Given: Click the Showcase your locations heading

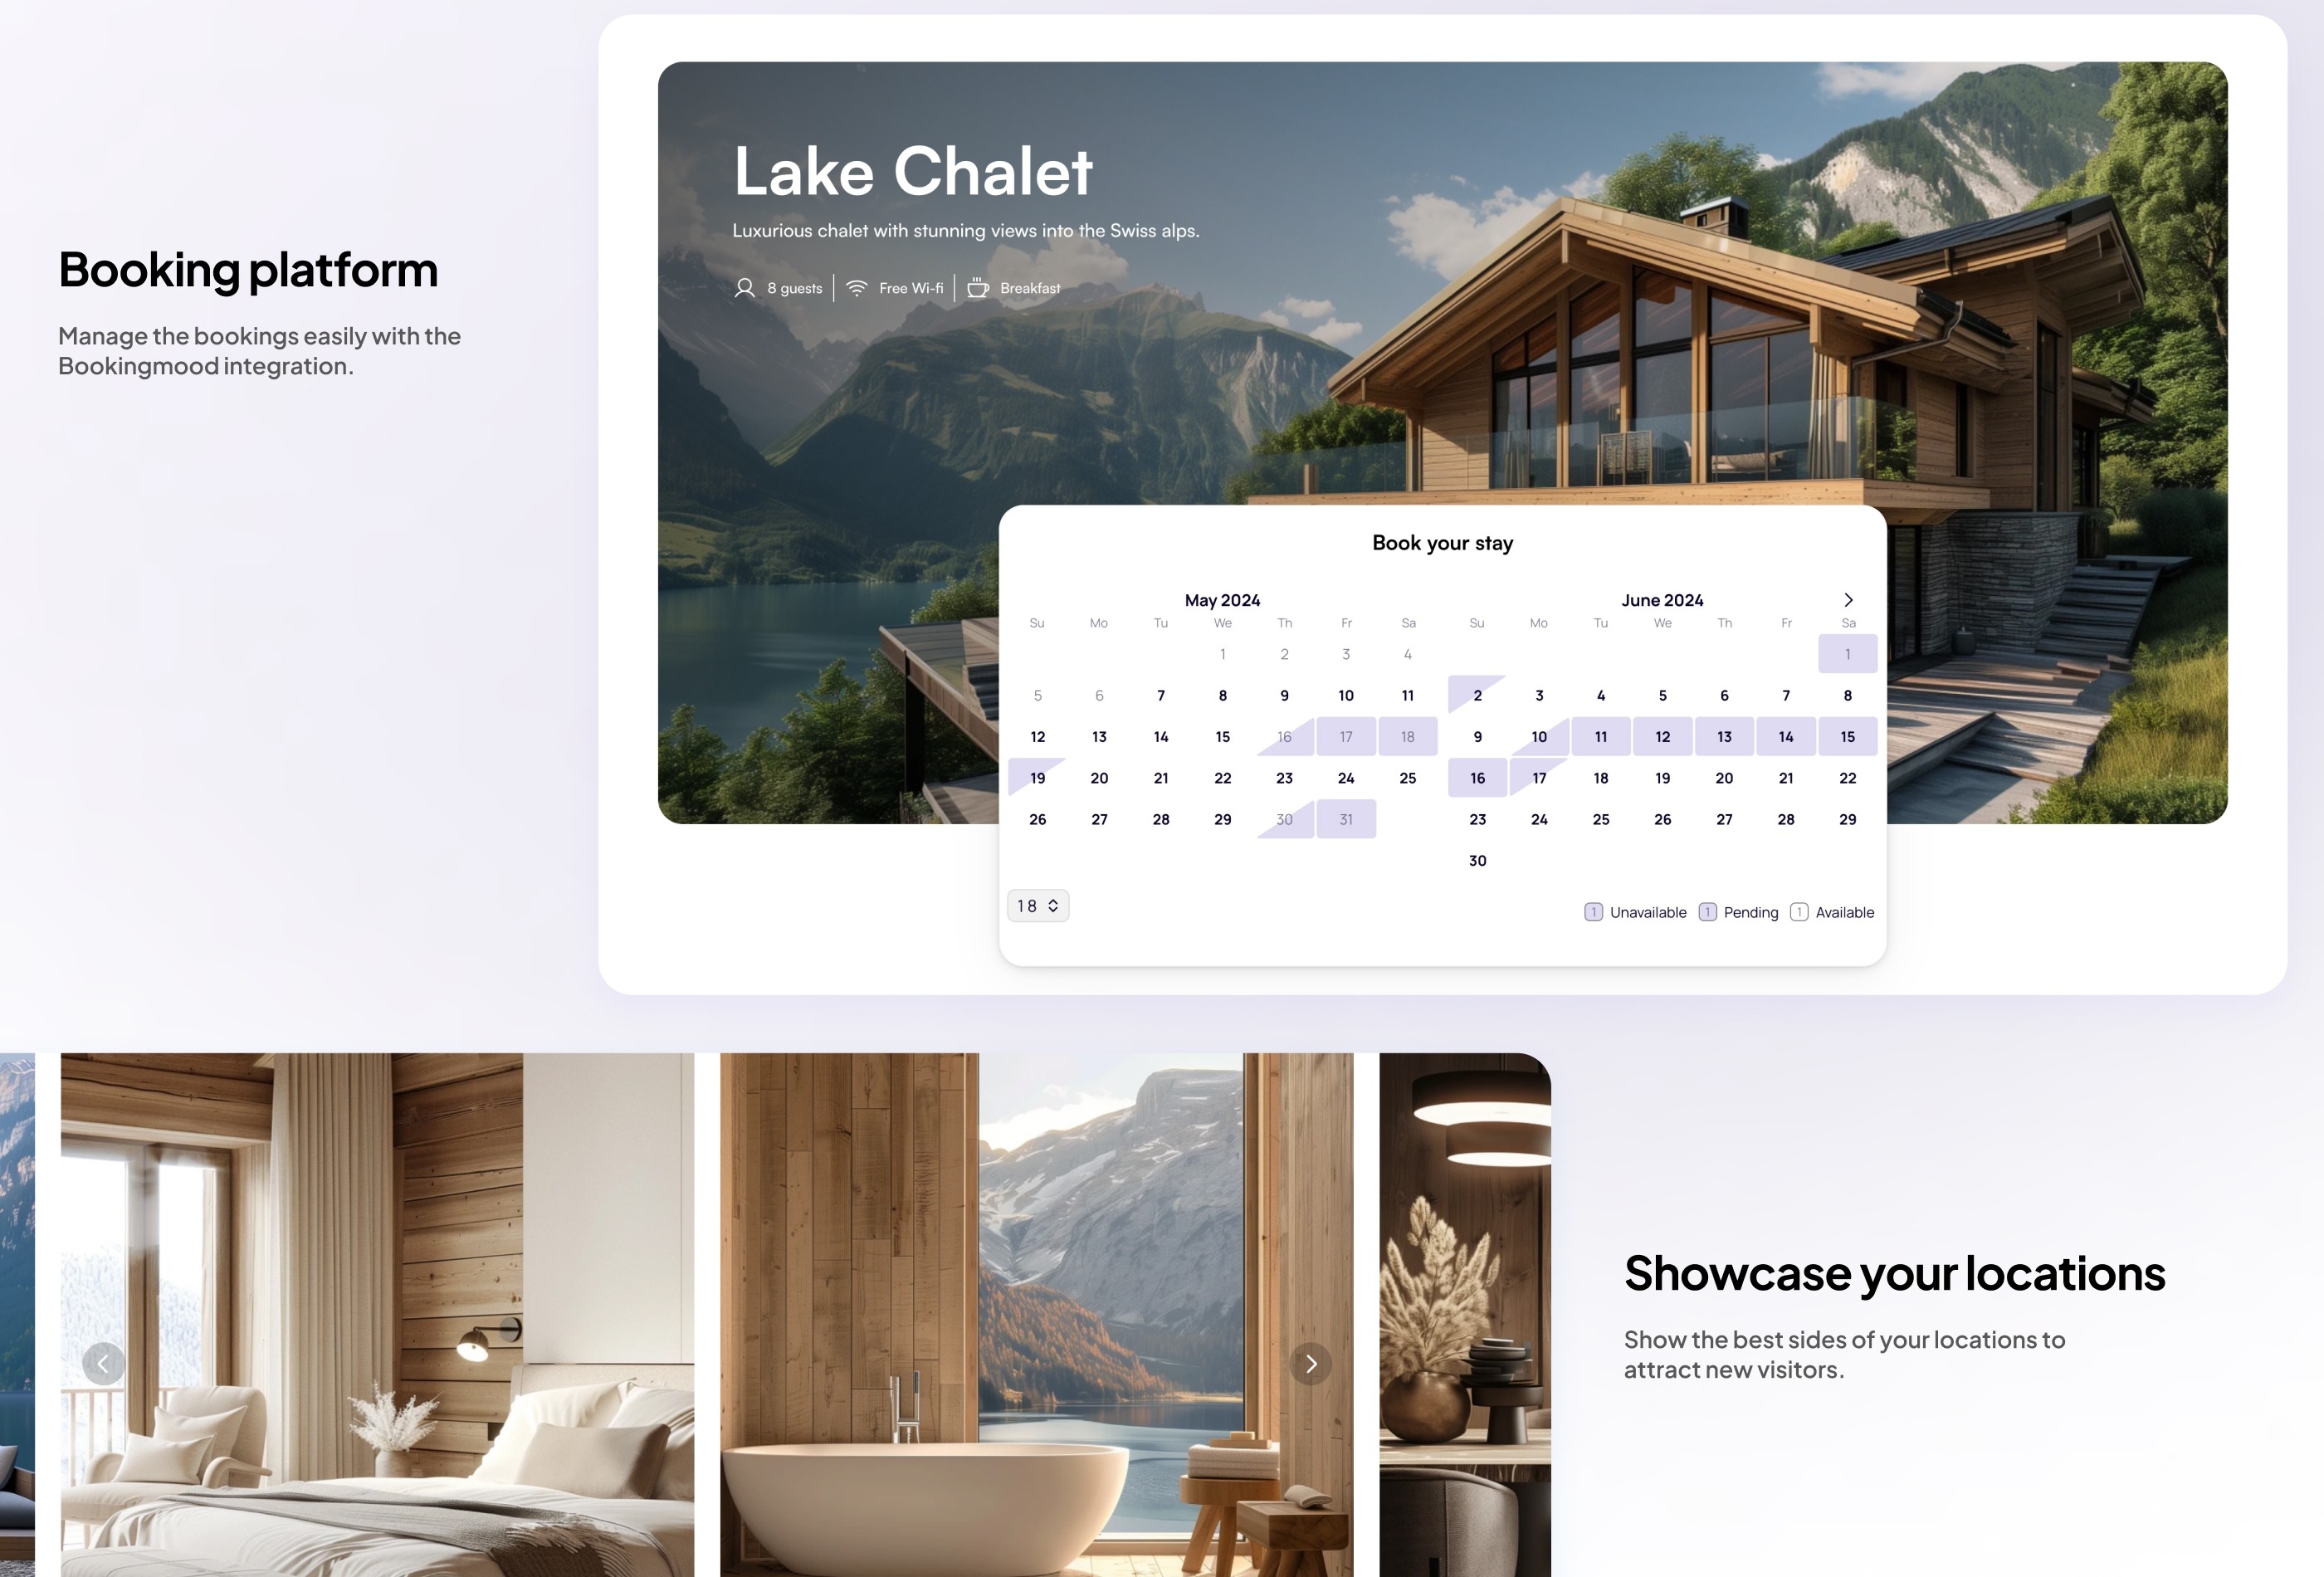Looking at the screenshot, I should pos(1893,1271).
